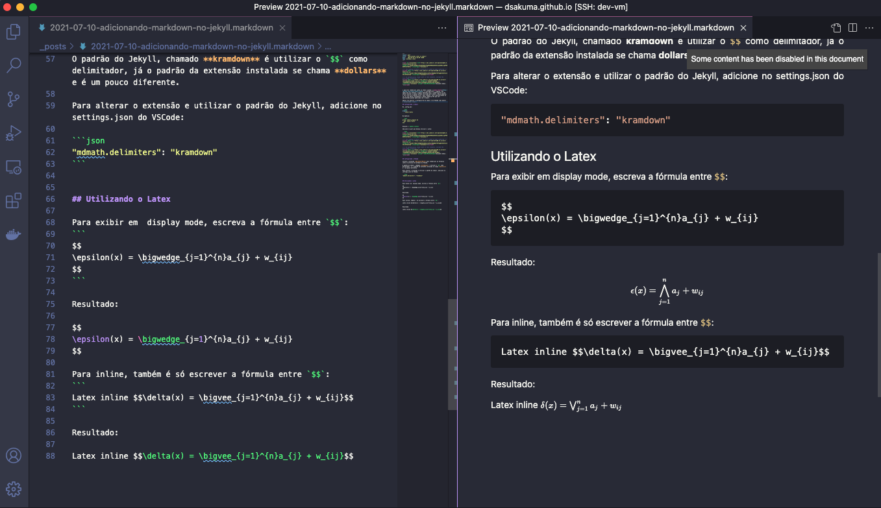This screenshot has width=881, height=508.
Task: Click line number 62 in the gutter
Action: 50,152
